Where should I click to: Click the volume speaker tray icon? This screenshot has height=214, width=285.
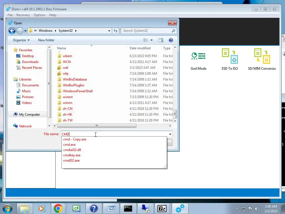[257, 209]
